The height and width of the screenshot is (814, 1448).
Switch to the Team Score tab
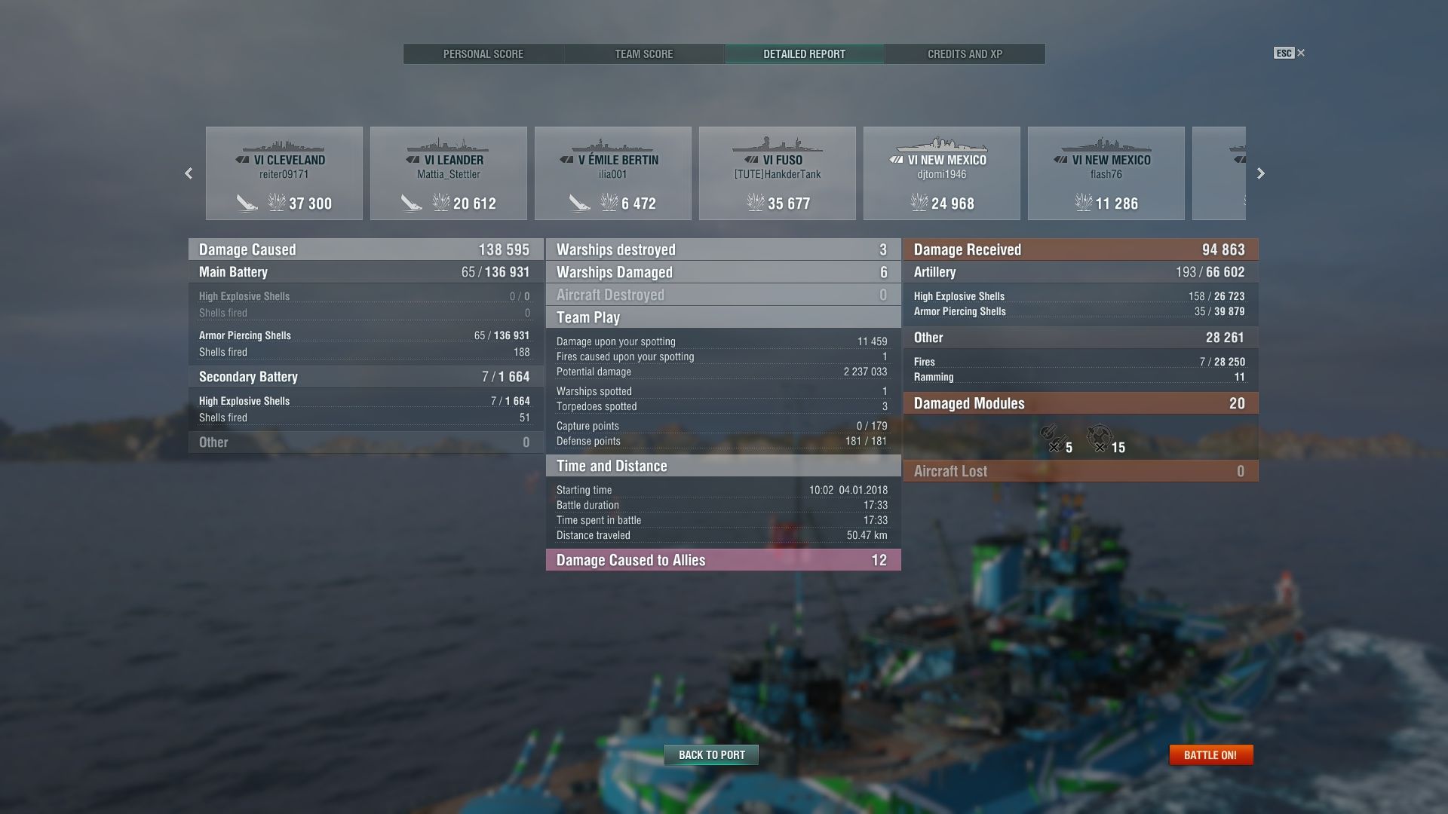(x=644, y=54)
